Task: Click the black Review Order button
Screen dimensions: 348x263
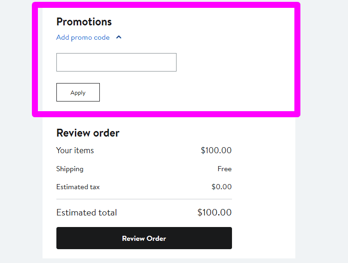Action: (x=144, y=238)
